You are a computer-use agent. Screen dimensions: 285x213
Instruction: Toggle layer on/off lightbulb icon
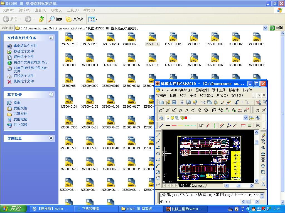pos(168,118)
